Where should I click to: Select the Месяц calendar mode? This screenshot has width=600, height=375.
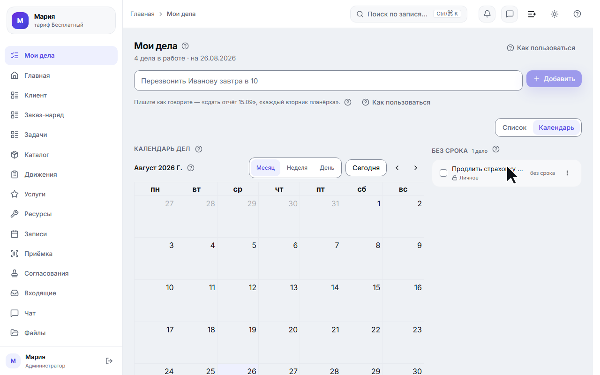[x=266, y=168]
